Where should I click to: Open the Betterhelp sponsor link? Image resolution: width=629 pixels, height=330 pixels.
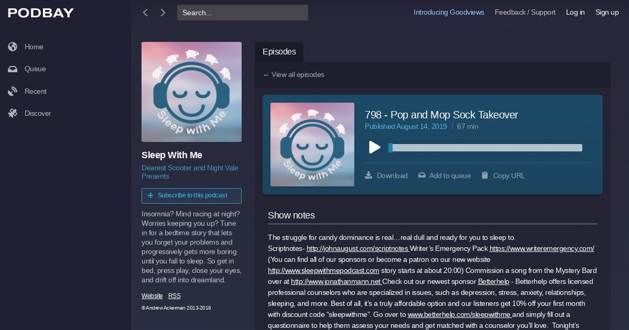(494, 282)
